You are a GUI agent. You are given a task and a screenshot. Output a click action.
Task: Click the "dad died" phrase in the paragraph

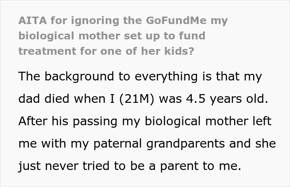44,99
